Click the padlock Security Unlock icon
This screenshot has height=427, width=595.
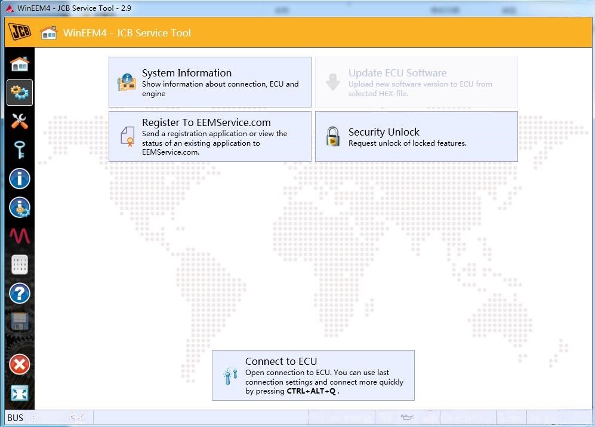coord(333,136)
